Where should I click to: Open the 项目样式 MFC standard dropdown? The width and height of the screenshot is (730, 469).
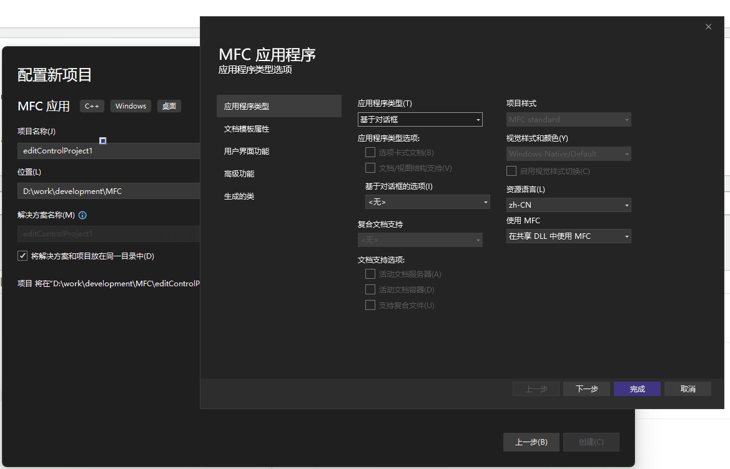point(568,120)
